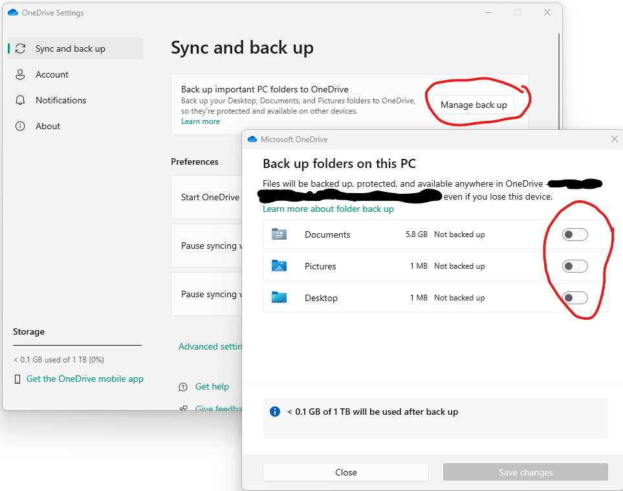
Task: Open Learn more link under back up description
Action: click(201, 121)
